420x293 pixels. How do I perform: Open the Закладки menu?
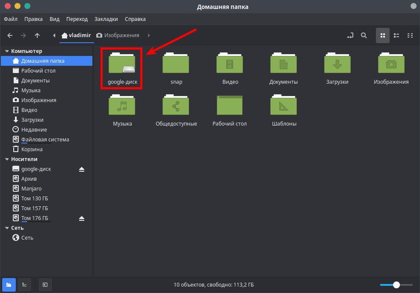click(x=106, y=19)
